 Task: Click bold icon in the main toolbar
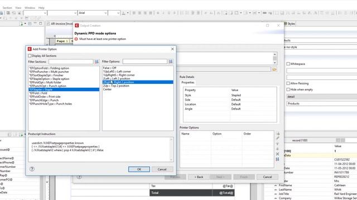pos(158,13)
